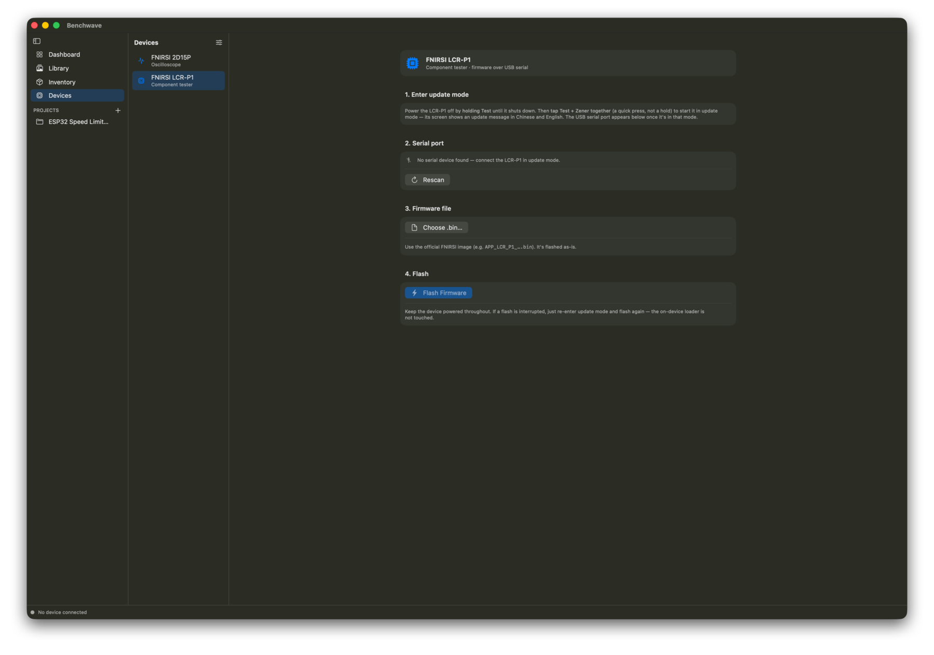Maximize the Benchwave window with green button
The image size is (934, 655).
click(x=56, y=25)
